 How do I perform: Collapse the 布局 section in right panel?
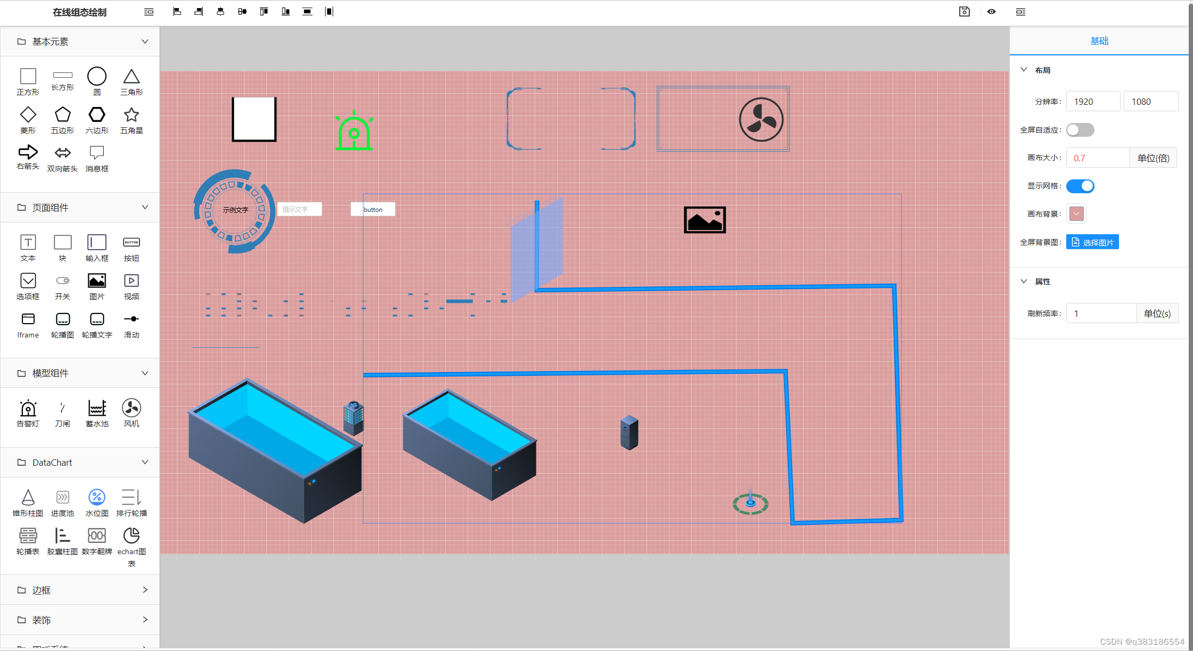click(x=1024, y=70)
